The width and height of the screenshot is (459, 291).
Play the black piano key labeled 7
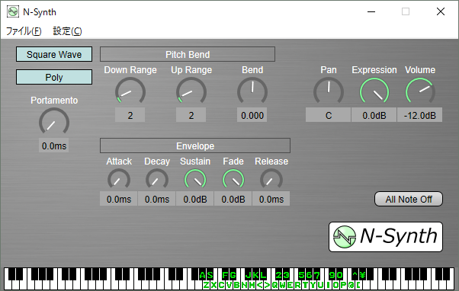(x=316, y=275)
